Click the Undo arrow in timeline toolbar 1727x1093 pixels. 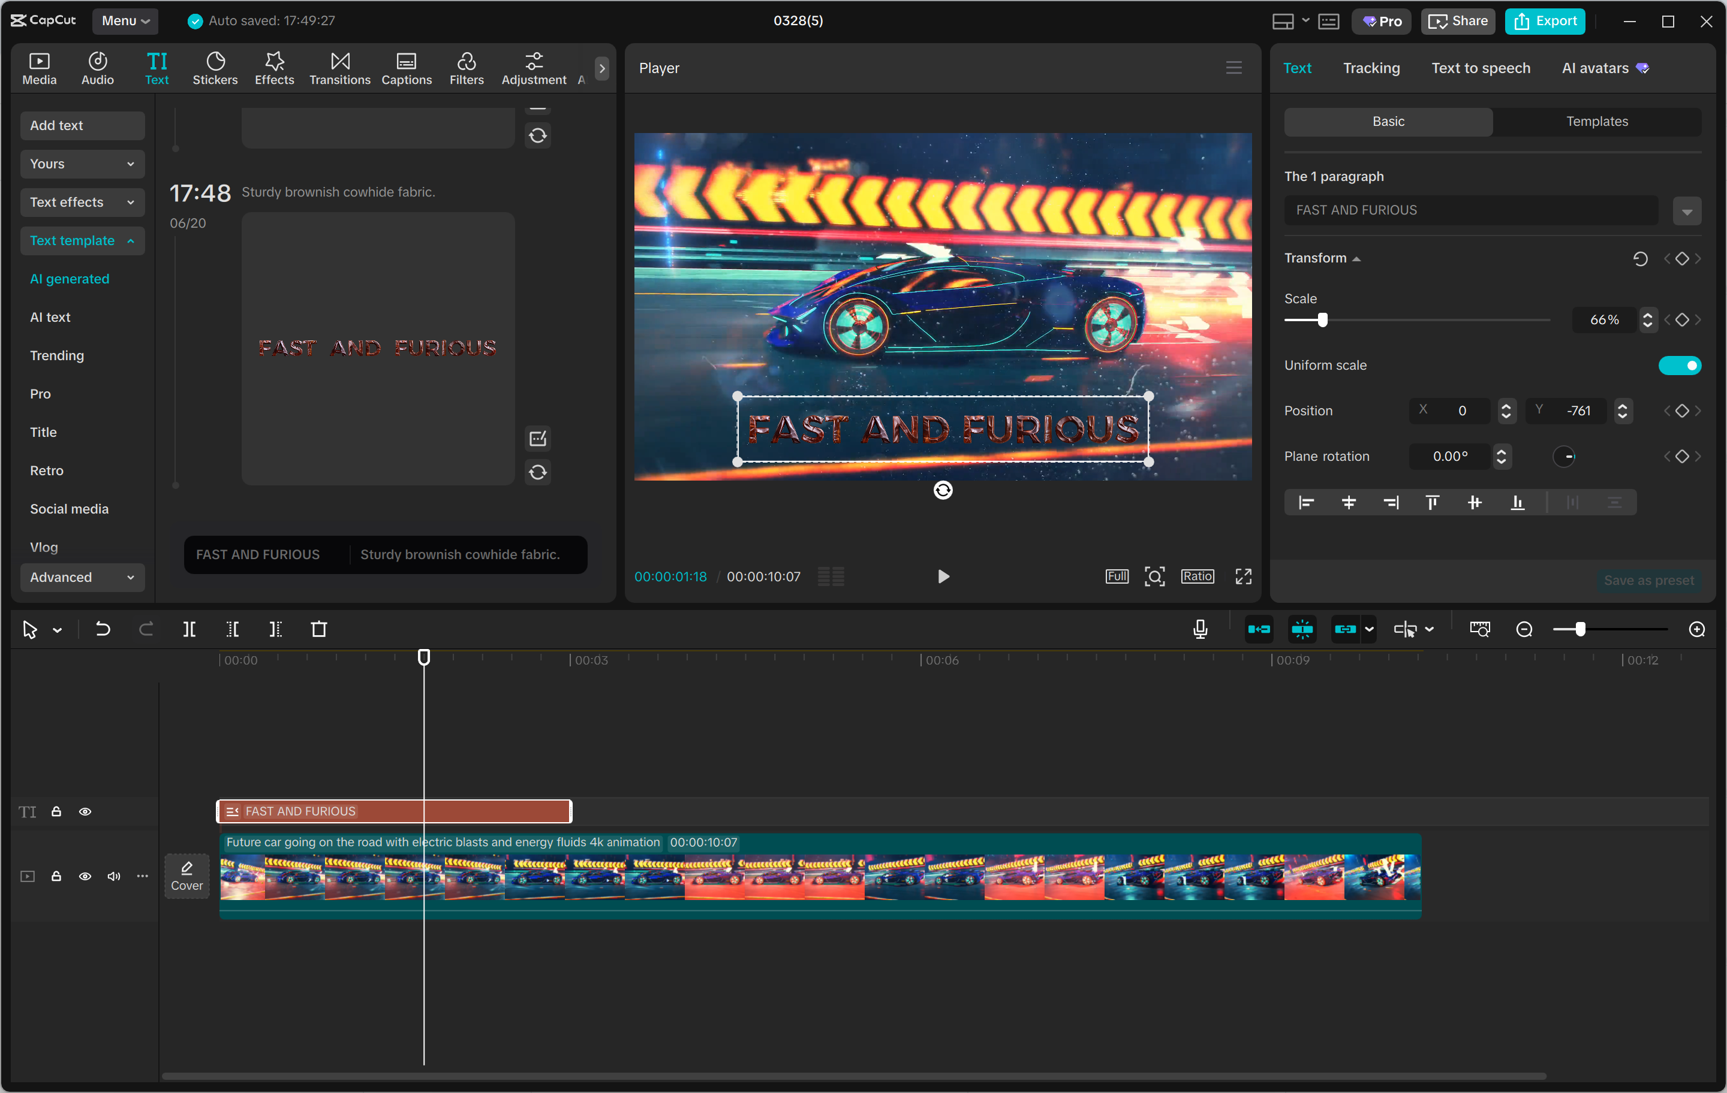coord(103,629)
